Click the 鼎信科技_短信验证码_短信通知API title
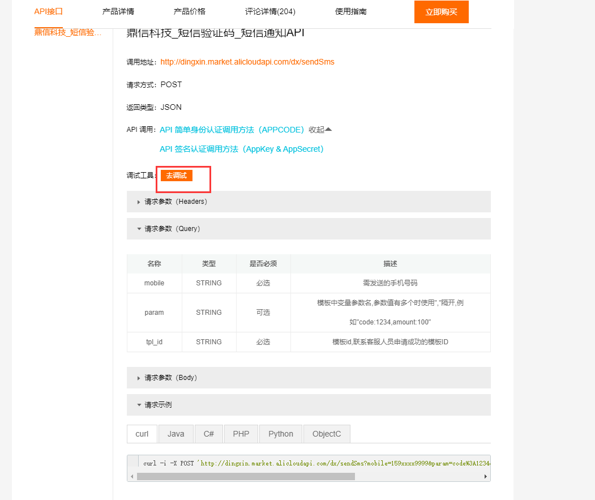The width and height of the screenshot is (595, 500). tap(215, 33)
